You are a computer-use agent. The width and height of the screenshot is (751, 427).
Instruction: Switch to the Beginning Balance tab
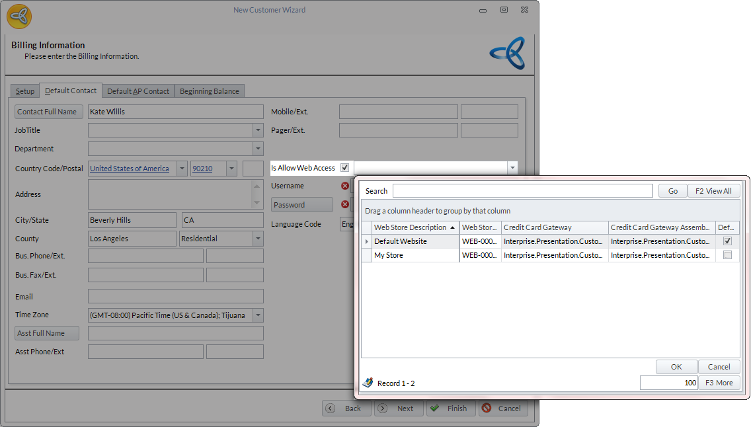210,91
